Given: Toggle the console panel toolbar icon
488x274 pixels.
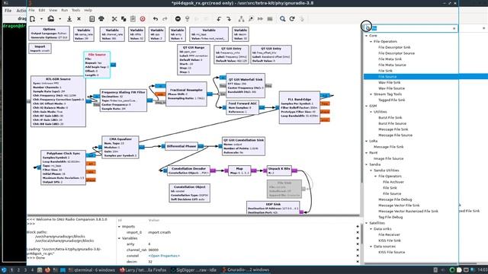Looking at the screenshot, I should click(x=91, y=19).
